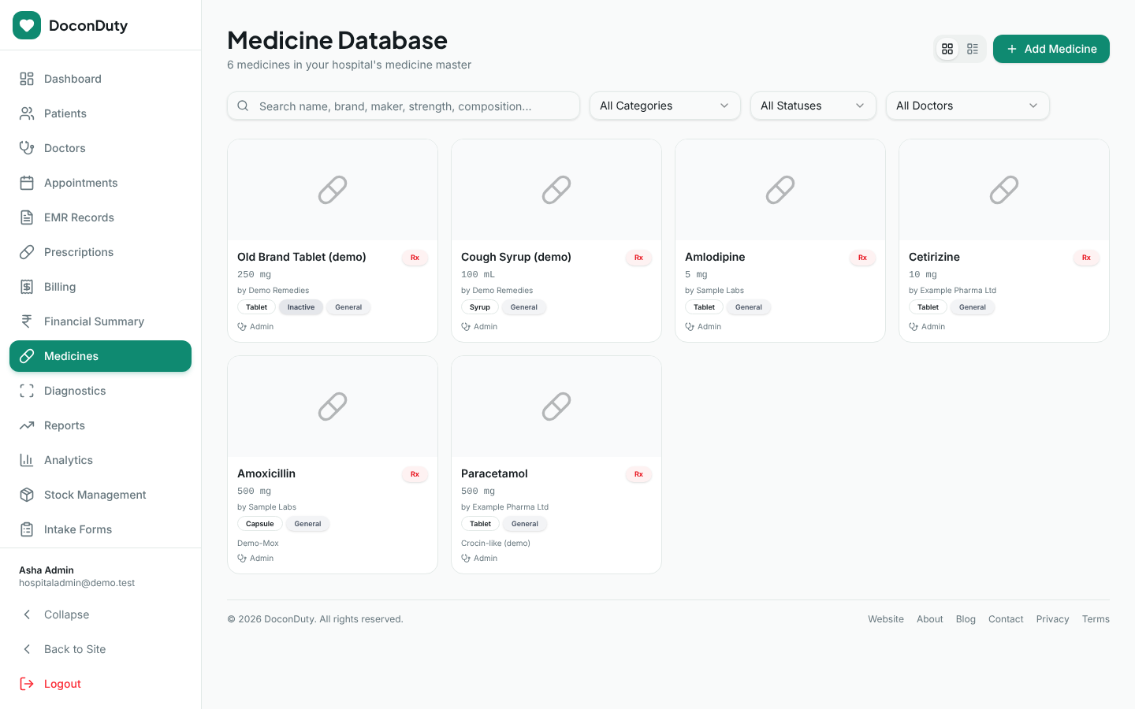1135x709 pixels.
Task: Switch to list view layout
Action: click(x=973, y=49)
